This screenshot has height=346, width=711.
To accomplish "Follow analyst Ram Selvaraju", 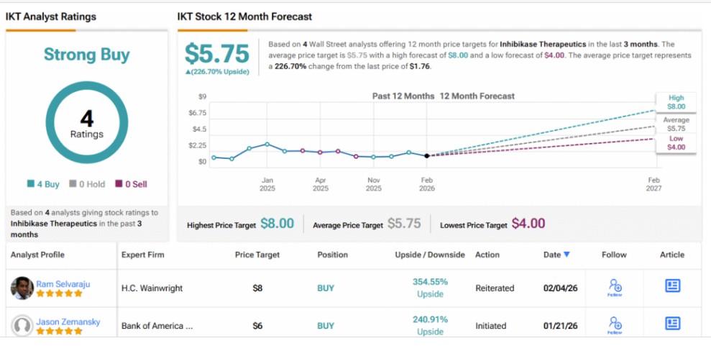I will click(615, 287).
